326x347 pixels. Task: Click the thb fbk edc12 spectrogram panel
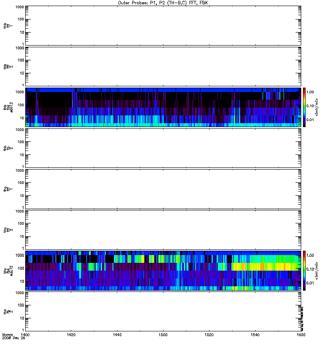[163, 107]
